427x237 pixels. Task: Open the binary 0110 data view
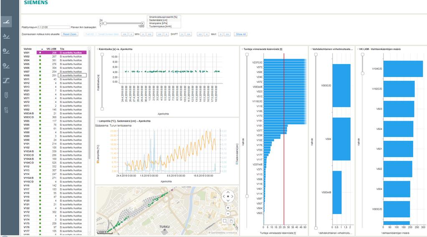click(x=7, y=110)
